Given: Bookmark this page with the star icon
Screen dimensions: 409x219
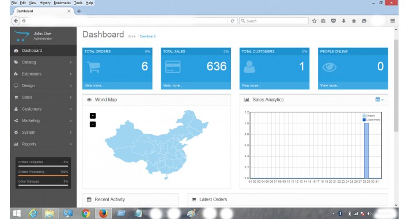Looking at the screenshot, I should [x=315, y=21].
